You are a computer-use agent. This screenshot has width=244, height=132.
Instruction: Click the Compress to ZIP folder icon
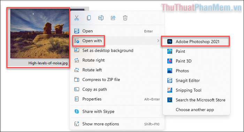(77, 80)
